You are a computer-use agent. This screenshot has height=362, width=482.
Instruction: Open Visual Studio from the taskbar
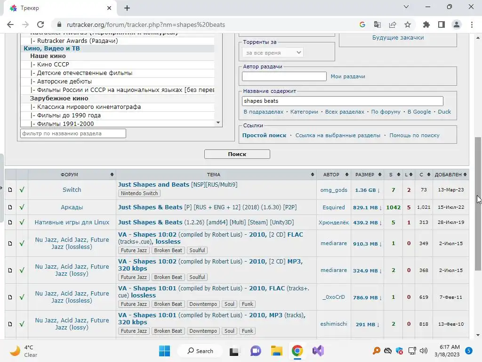(x=318, y=351)
